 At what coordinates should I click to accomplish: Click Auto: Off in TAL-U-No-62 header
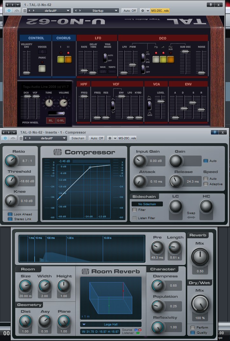(129, 10)
